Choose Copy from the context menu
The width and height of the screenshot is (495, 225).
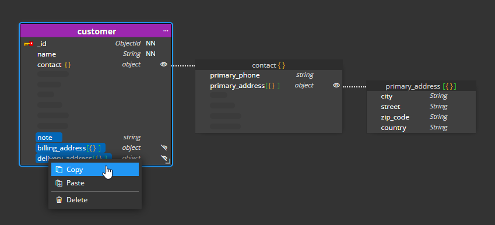[x=95, y=170]
